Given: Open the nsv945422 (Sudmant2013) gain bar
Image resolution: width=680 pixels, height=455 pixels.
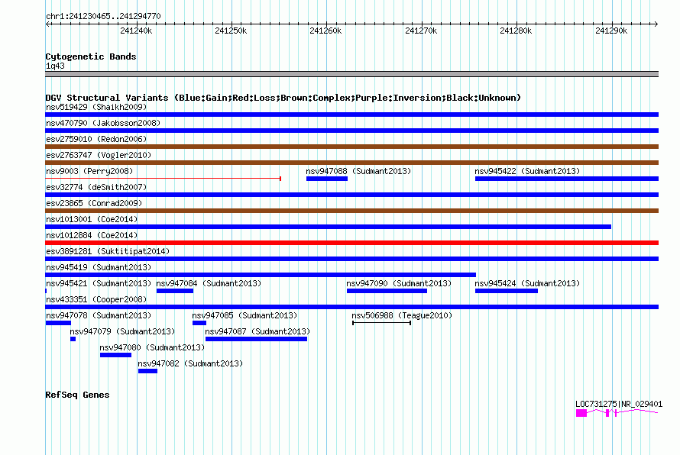Looking at the screenshot, I should [x=567, y=179].
